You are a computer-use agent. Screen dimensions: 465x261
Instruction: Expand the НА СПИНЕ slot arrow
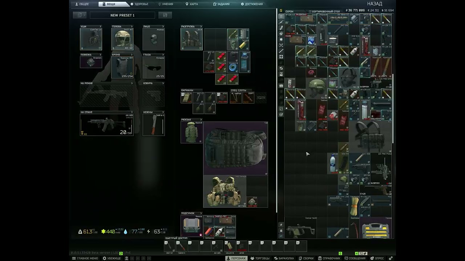132,112
